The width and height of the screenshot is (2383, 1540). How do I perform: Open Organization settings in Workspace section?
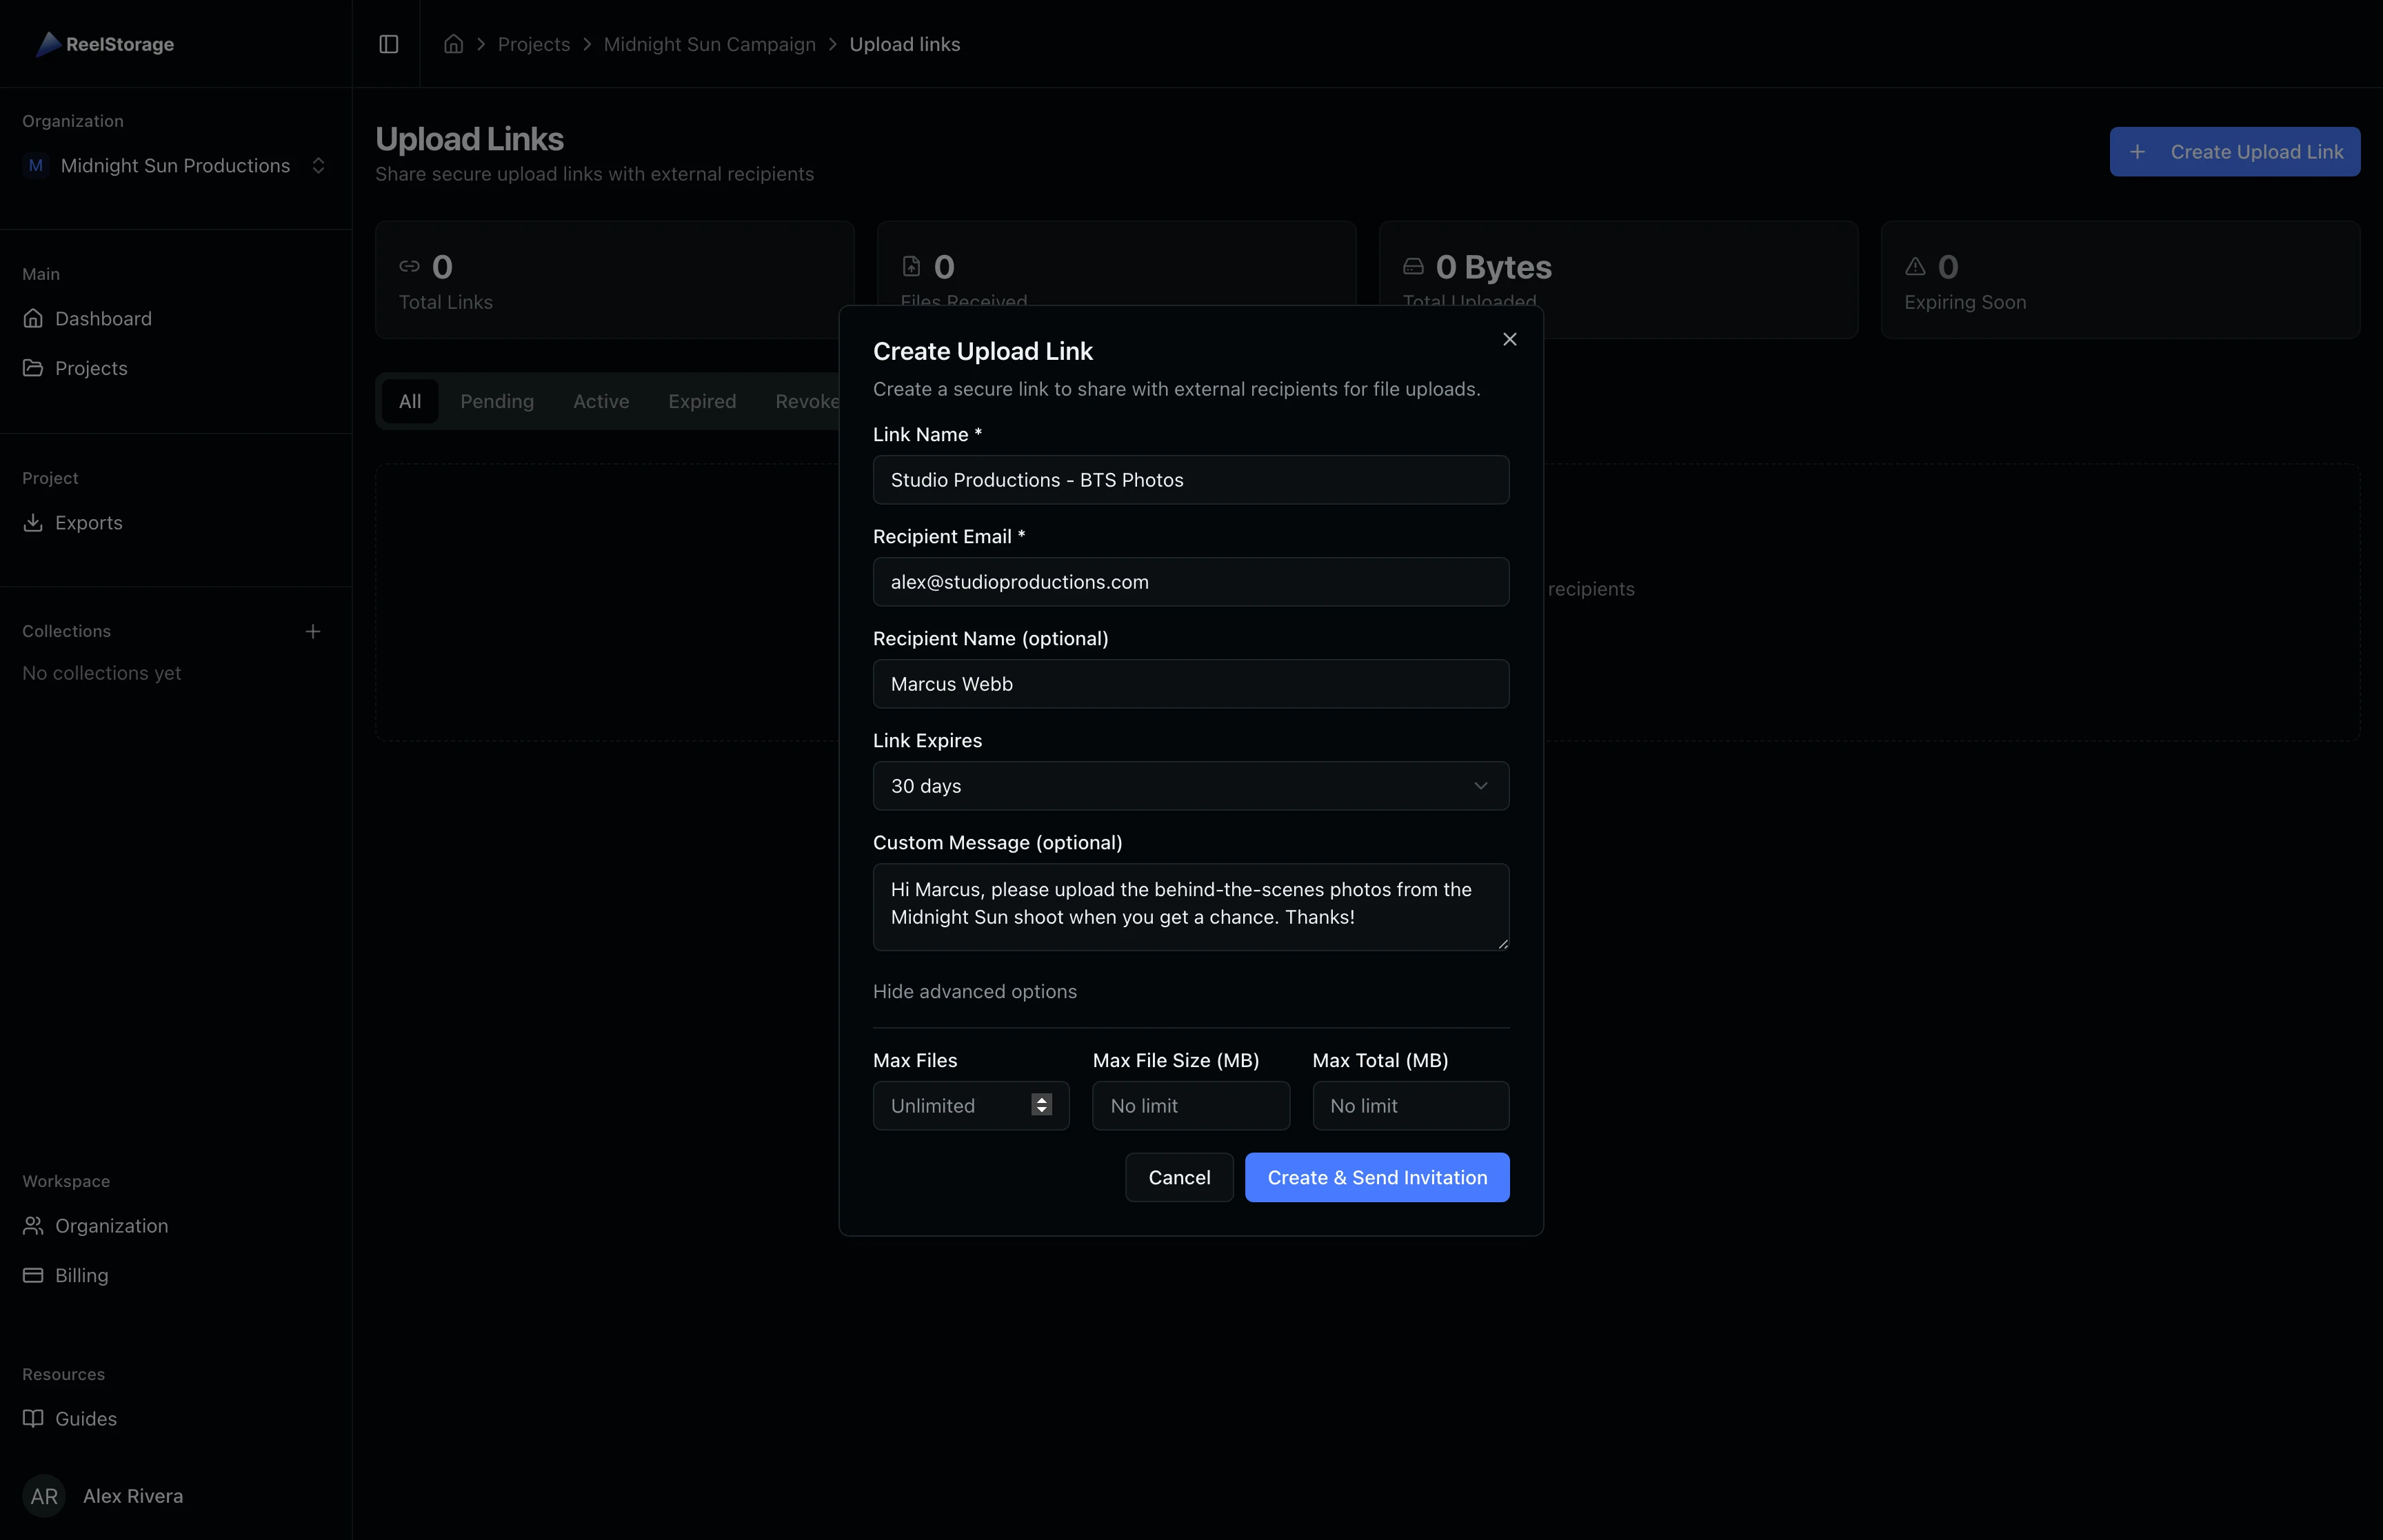point(111,1225)
